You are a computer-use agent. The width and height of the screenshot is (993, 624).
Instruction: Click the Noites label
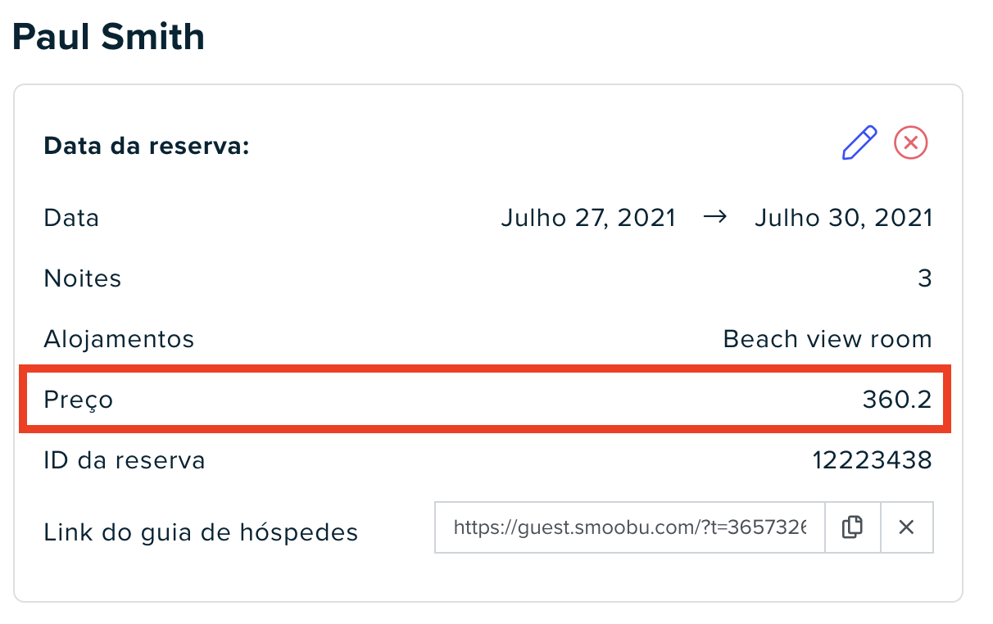[x=82, y=278]
